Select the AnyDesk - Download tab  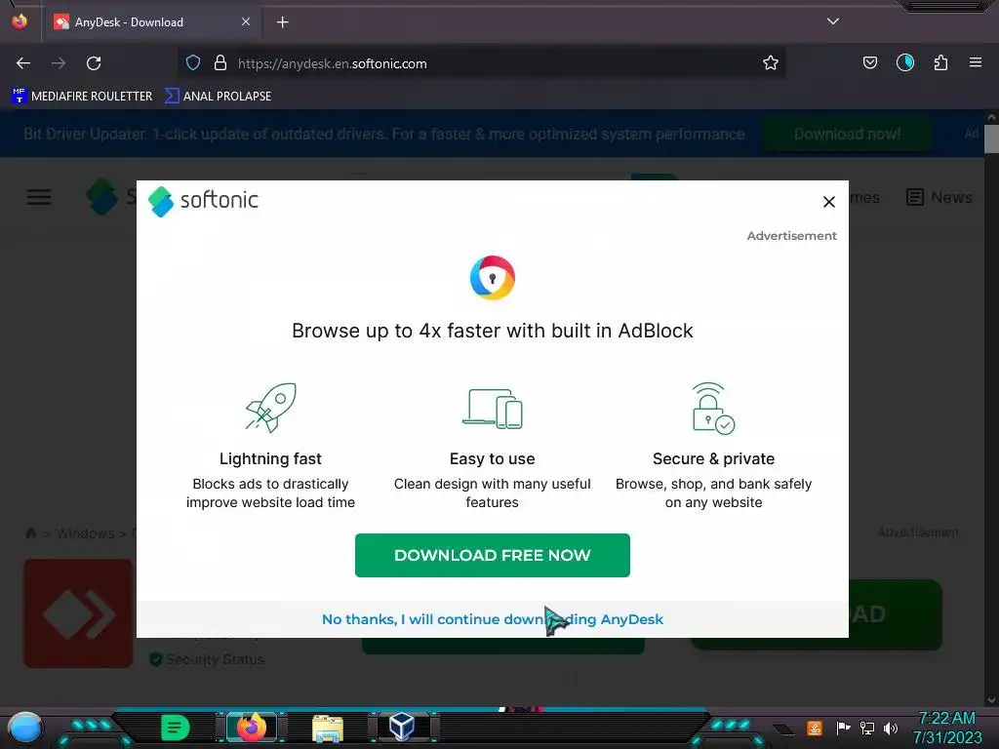click(152, 22)
